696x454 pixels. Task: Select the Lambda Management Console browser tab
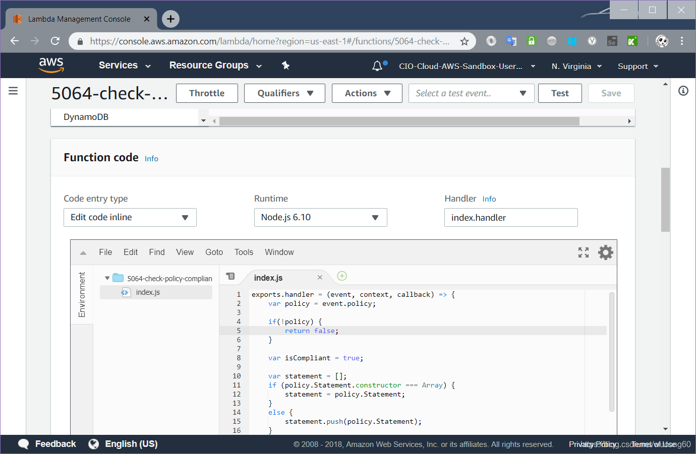(x=81, y=19)
